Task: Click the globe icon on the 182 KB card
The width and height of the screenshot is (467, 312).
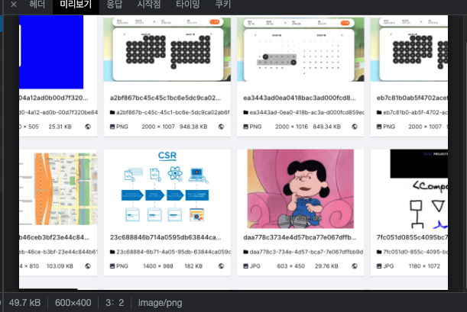Action: click(221, 266)
